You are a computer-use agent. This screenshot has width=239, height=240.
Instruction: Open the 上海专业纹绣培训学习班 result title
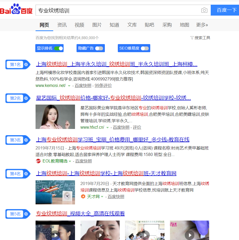pyautogui.click(x=113, y=139)
